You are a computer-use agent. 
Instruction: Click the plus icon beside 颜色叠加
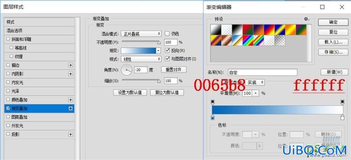point(71,100)
